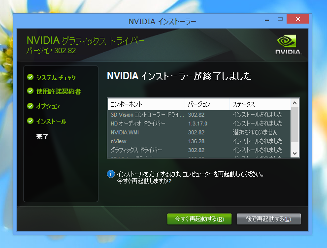327x248 pixels.
Task: Click the NVIDIA logo in the header
Action: [288, 45]
